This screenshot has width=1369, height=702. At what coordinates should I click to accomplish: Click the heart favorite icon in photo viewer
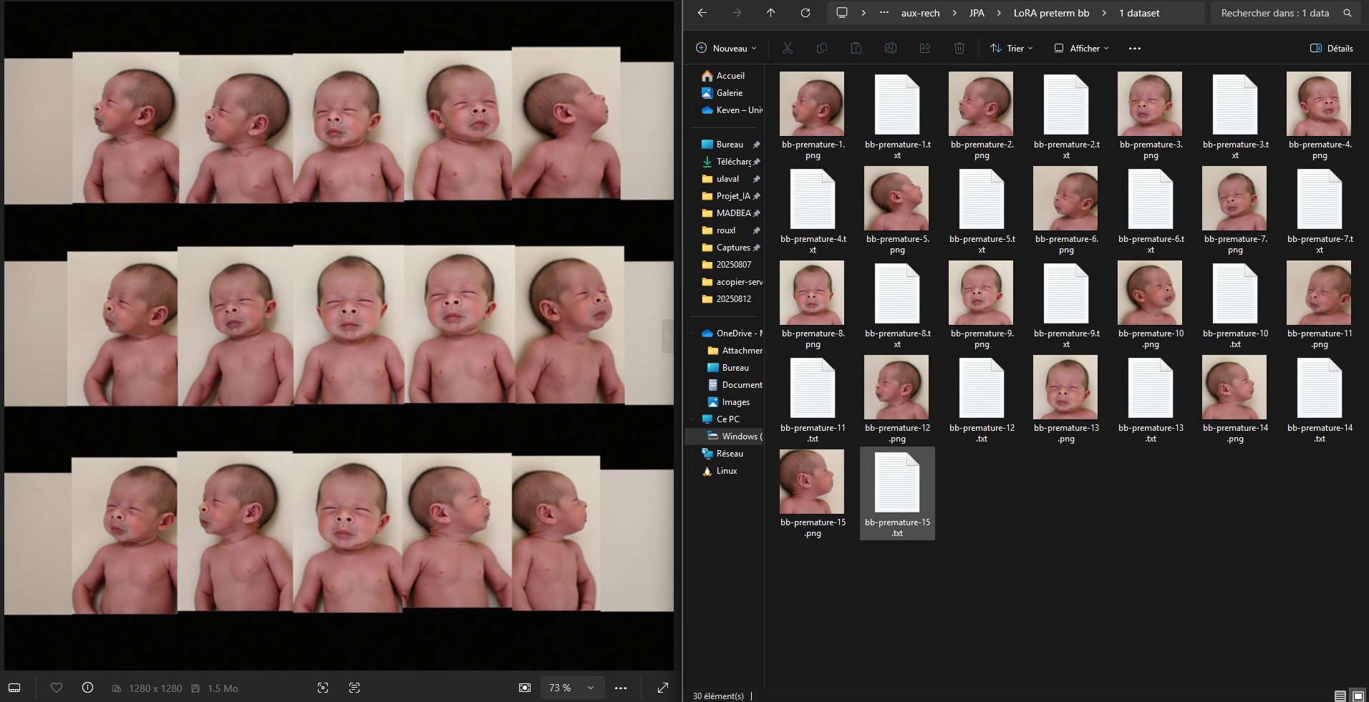(57, 688)
